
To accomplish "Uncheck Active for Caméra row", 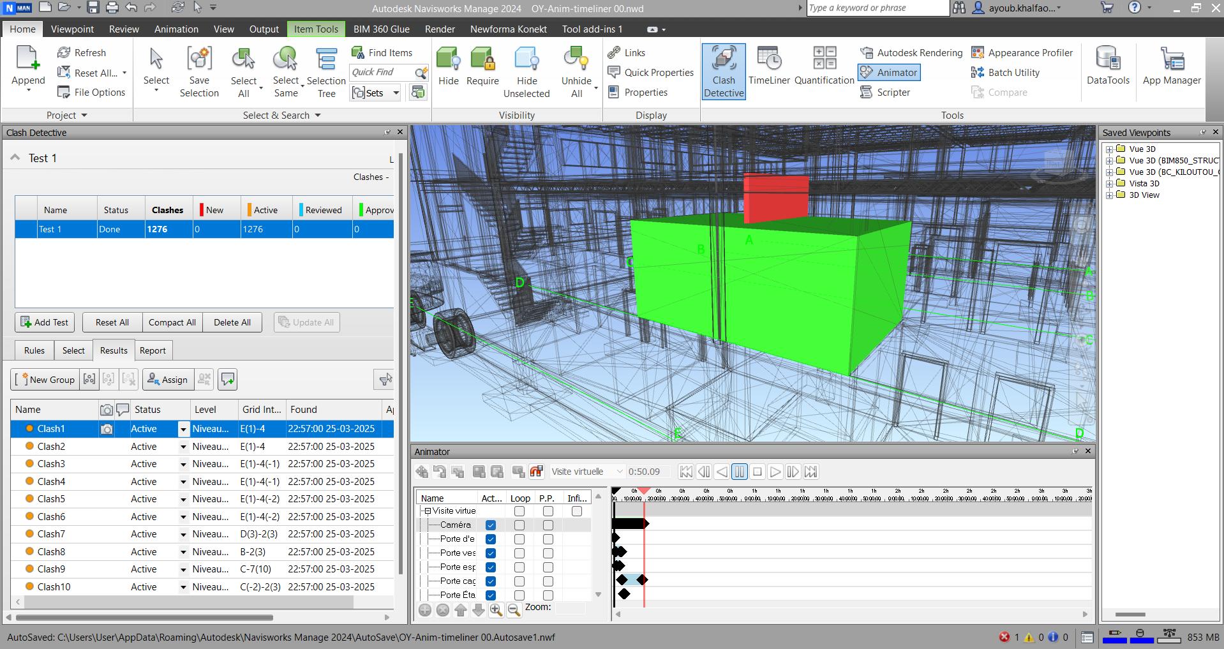I will click(491, 525).
